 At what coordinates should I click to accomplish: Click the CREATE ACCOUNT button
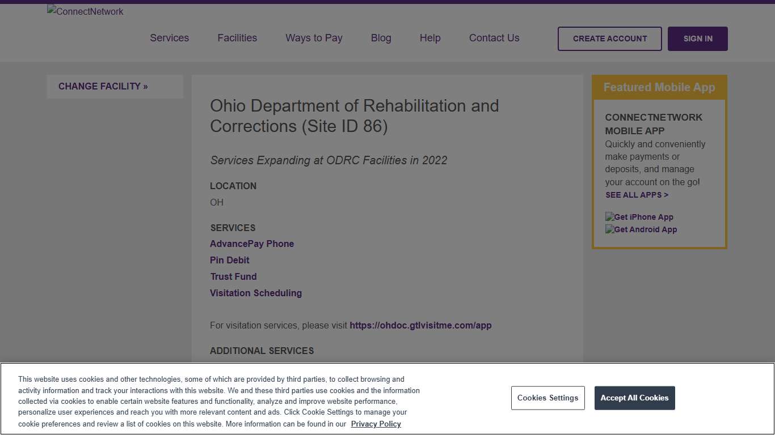pyautogui.click(x=609, y=39)
